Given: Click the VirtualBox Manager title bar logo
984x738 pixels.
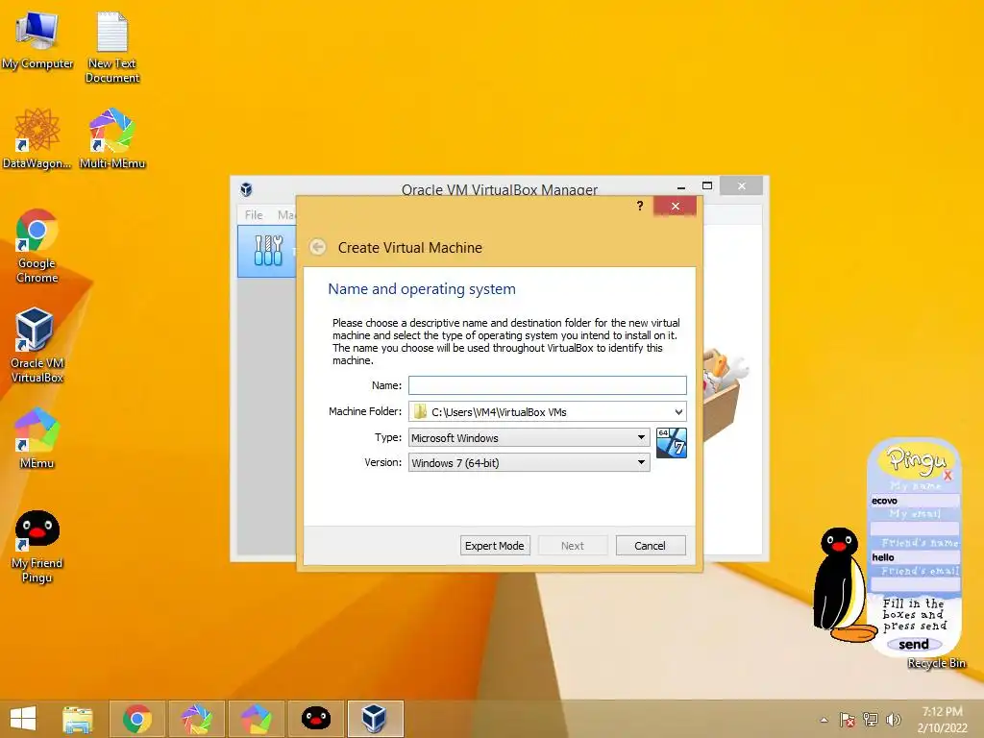Looking at the screenshot, I should click(247, 189).
